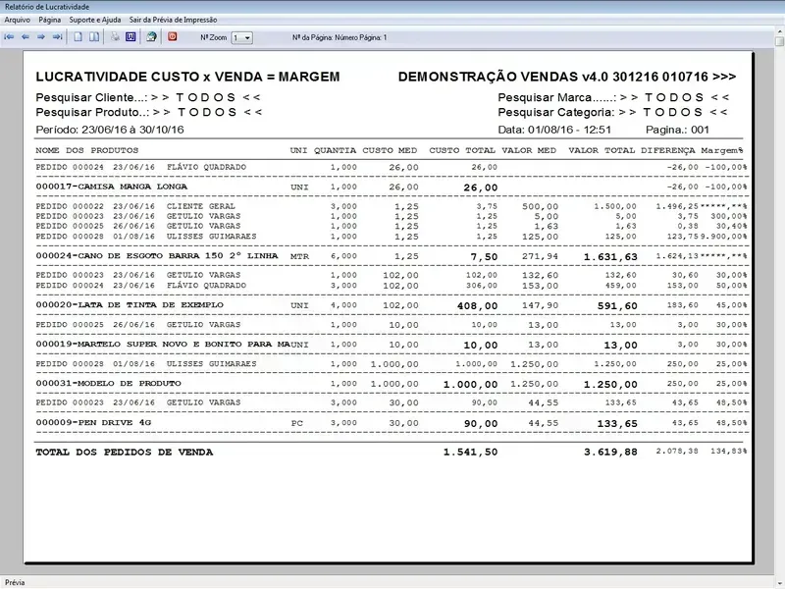Open the Arquivo menu

(18, 20)
